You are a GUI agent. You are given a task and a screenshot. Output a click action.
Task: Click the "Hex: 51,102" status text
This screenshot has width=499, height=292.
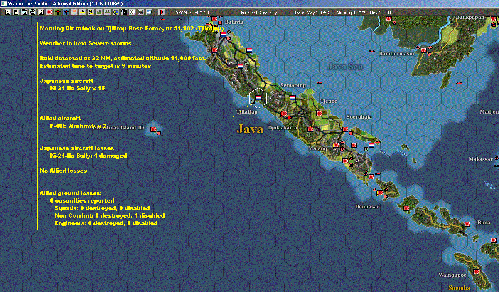[381, 12]
